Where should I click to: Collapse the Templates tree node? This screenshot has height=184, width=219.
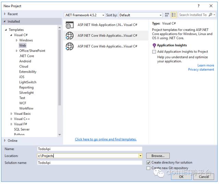(6, 30)
